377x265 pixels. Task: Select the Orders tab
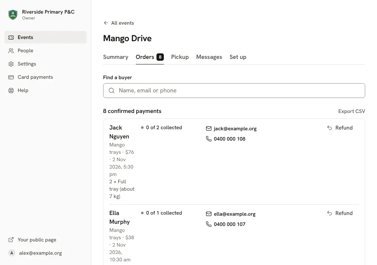[x=150, y=57]
